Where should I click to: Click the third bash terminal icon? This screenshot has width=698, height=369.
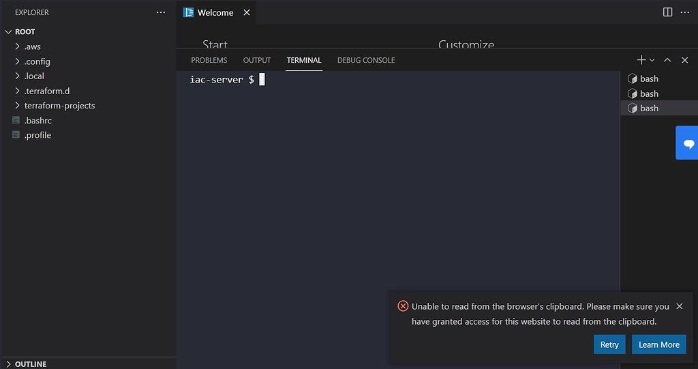632,108
